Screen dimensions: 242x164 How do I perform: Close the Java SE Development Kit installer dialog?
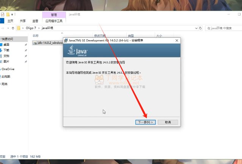point(177,40)
